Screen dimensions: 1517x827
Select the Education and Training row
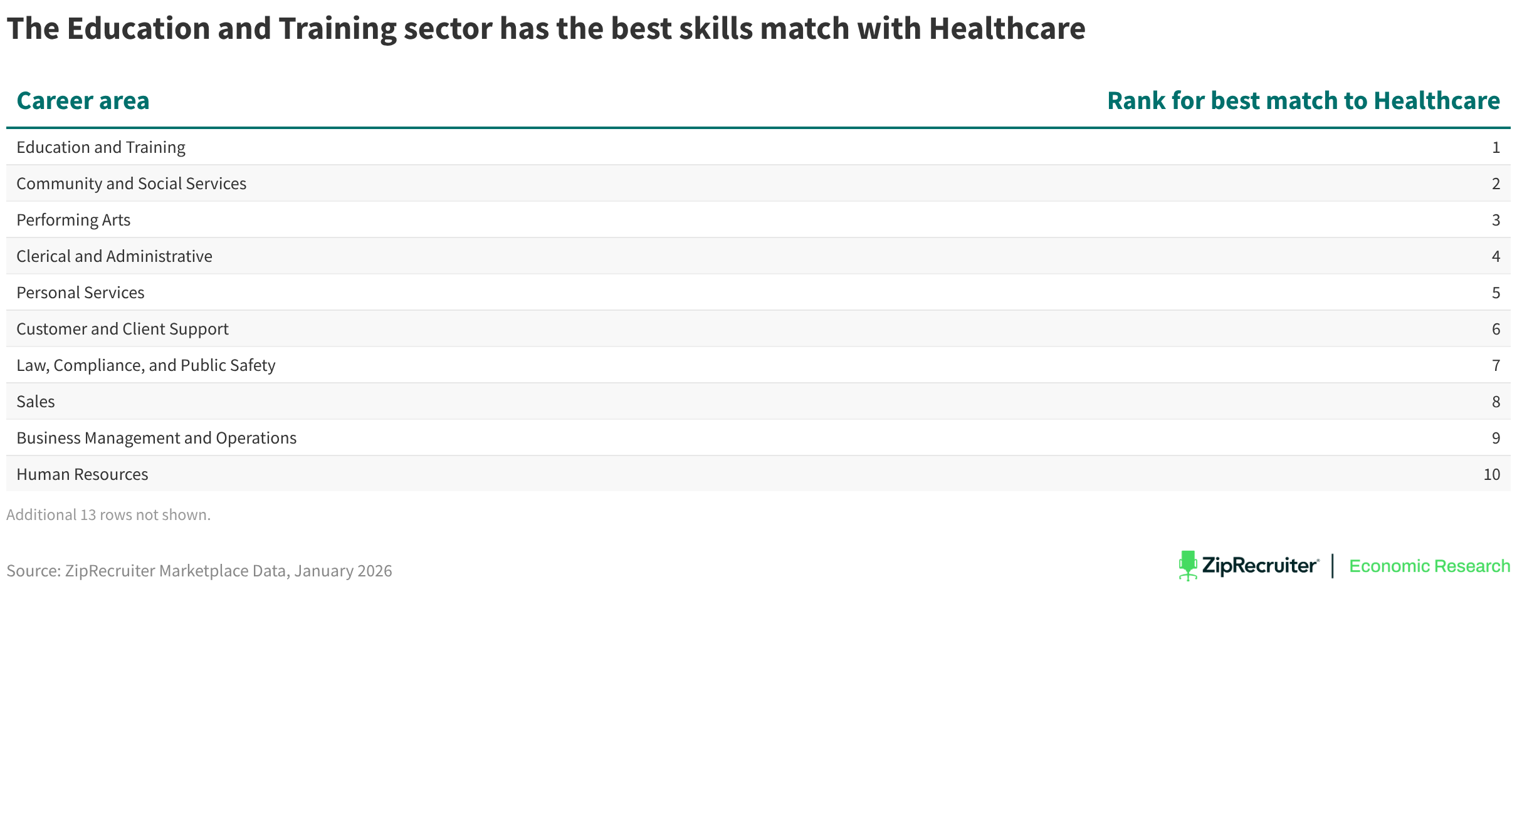coord(101,147)
